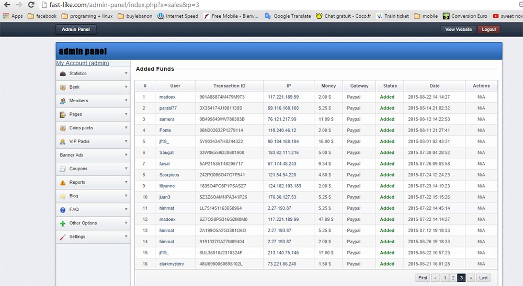Click the Pages sidebar icon

[63, 114]
